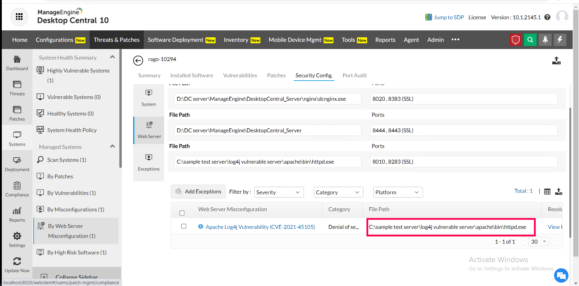Switch to the Vulnerabilities tab
Screen dimensions: 579x286
click(240, 75)
